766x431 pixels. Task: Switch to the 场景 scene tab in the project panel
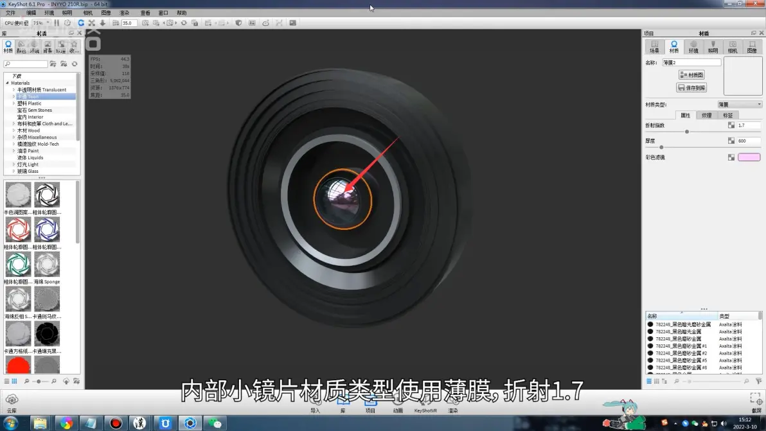pyautogui.click(x=655, y=47)
